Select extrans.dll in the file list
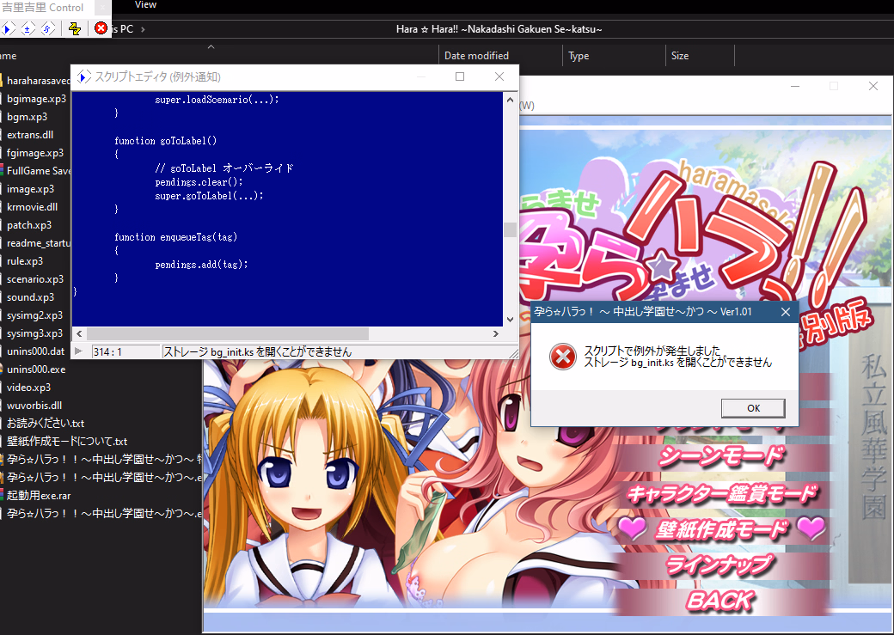 (x=30, y=135)
